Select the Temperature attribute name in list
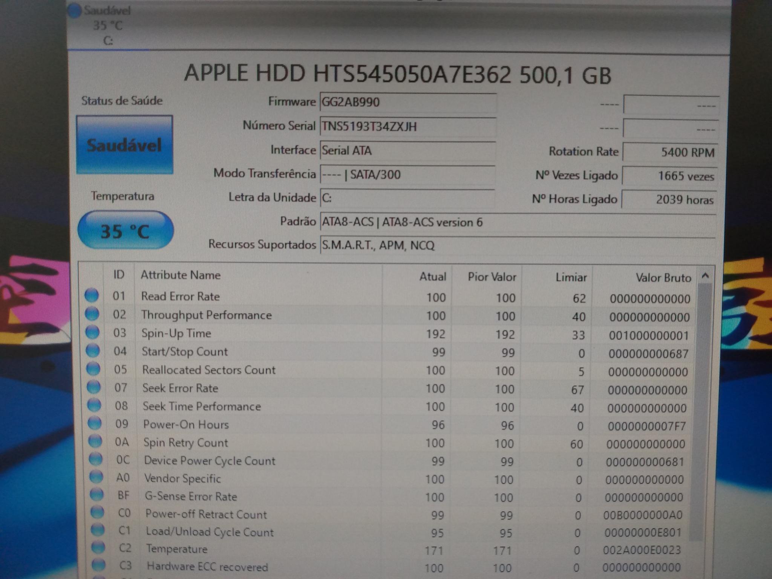 click(177, 549)
